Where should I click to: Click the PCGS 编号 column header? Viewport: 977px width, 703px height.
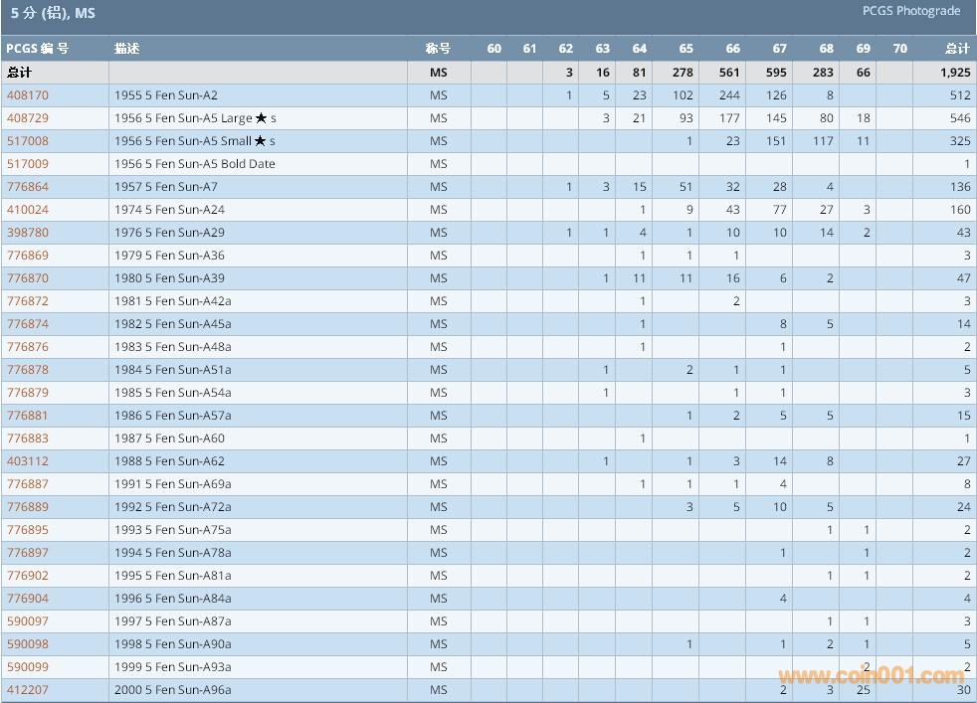click(37, 49)
